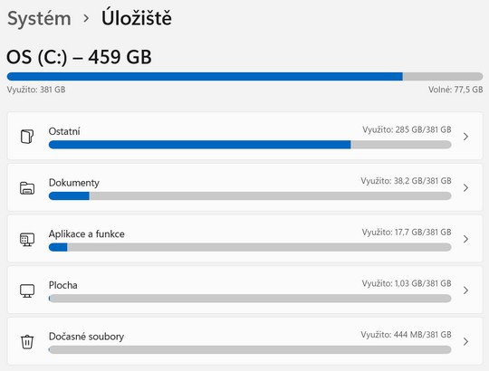489x371 pixels.
Task: Open the Dočasné soubory label
Action: [x=86, y=337]
